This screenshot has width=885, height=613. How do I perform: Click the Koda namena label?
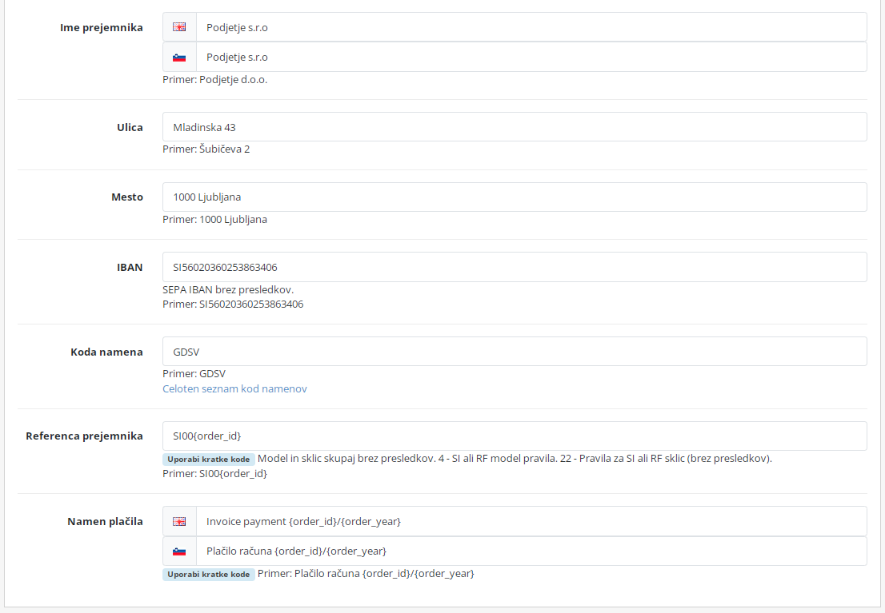pos(106,352)
